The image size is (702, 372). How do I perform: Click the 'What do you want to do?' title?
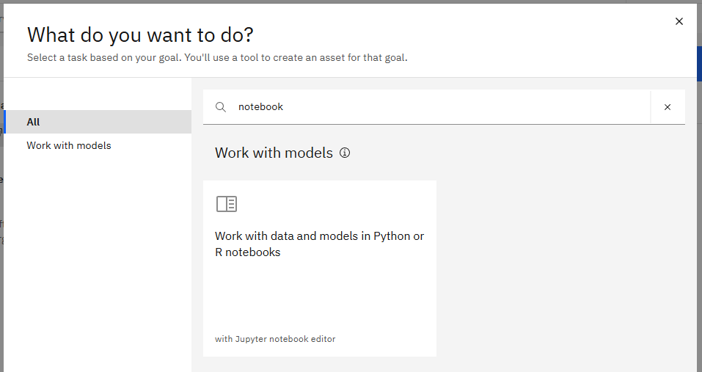pyautogui.click(x=140, y=35)
